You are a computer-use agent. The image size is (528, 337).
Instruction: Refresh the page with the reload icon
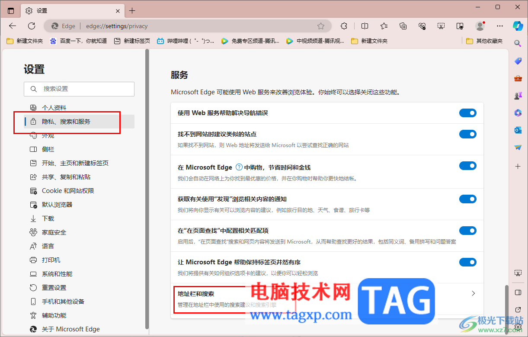tap(32, 26)
